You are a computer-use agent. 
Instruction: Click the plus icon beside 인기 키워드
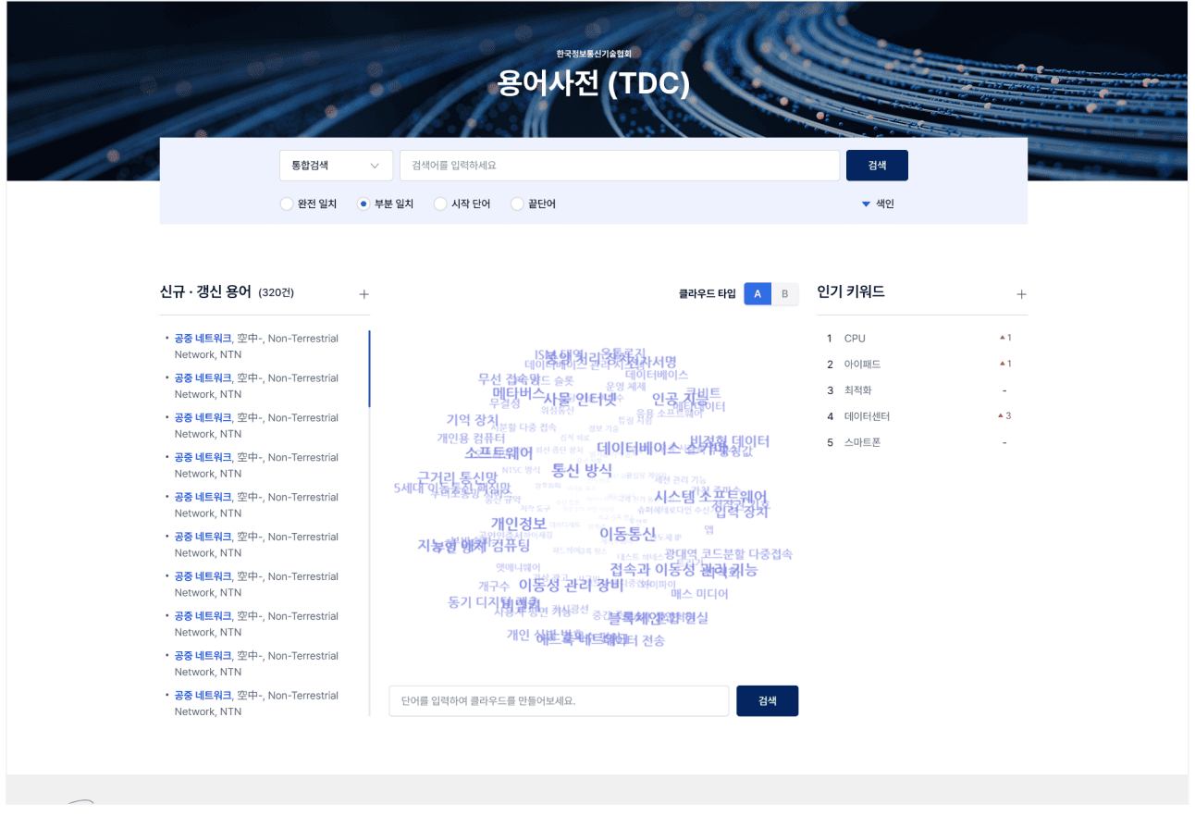pos(1021,294)
